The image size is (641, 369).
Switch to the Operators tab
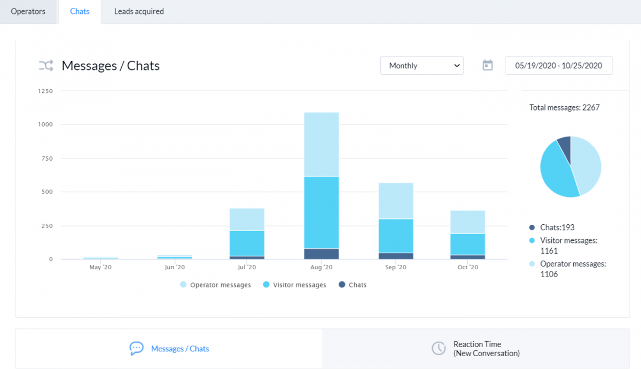(x=28, y=11)
